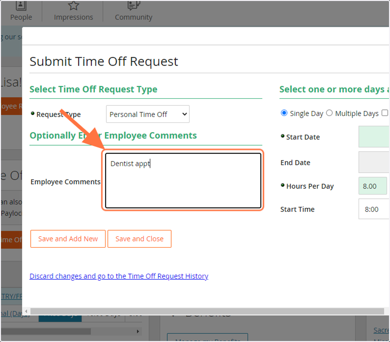Select the Single Day radio button
This screenshot has height=342, width=390.
coord(284,113)
